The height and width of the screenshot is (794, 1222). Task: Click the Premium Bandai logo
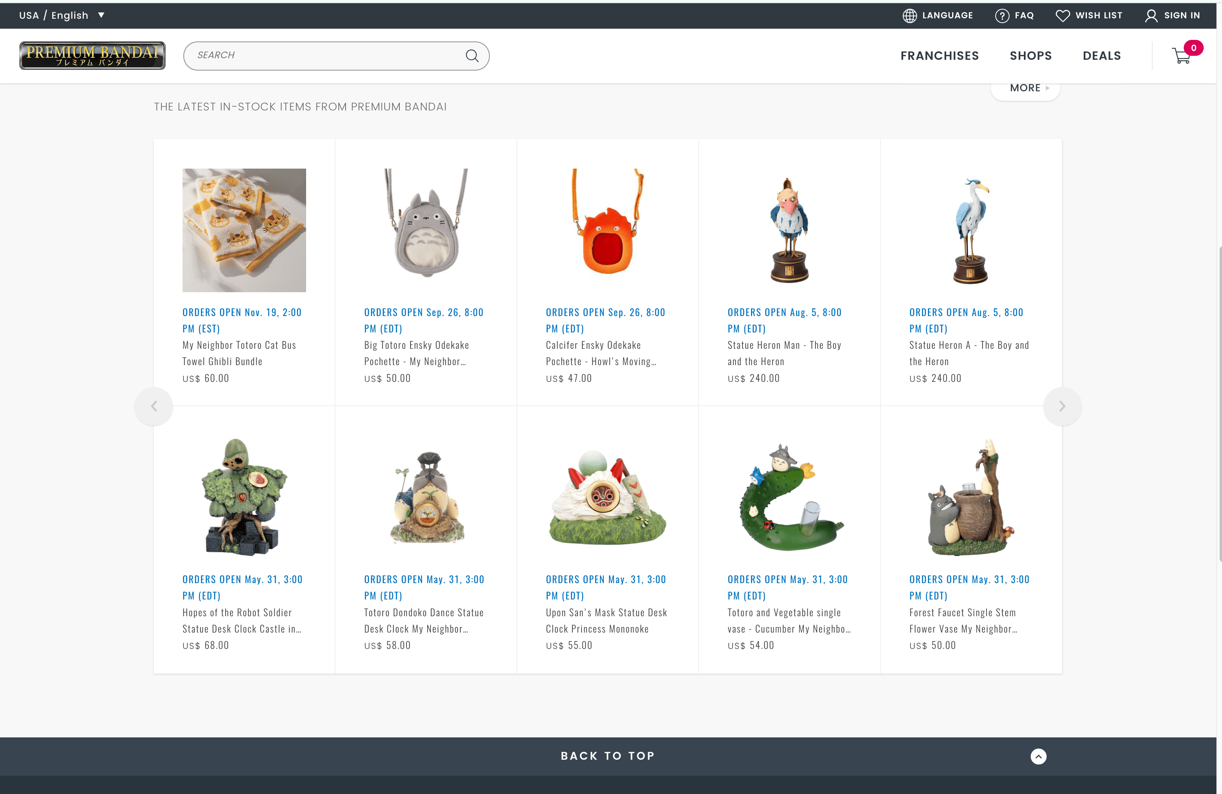tap(92, 55)
